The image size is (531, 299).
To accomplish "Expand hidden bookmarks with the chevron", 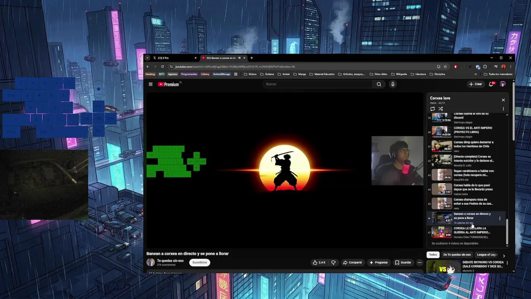I will click(x=475, y=74).
